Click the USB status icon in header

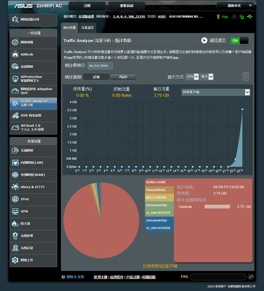pos(250,17)
